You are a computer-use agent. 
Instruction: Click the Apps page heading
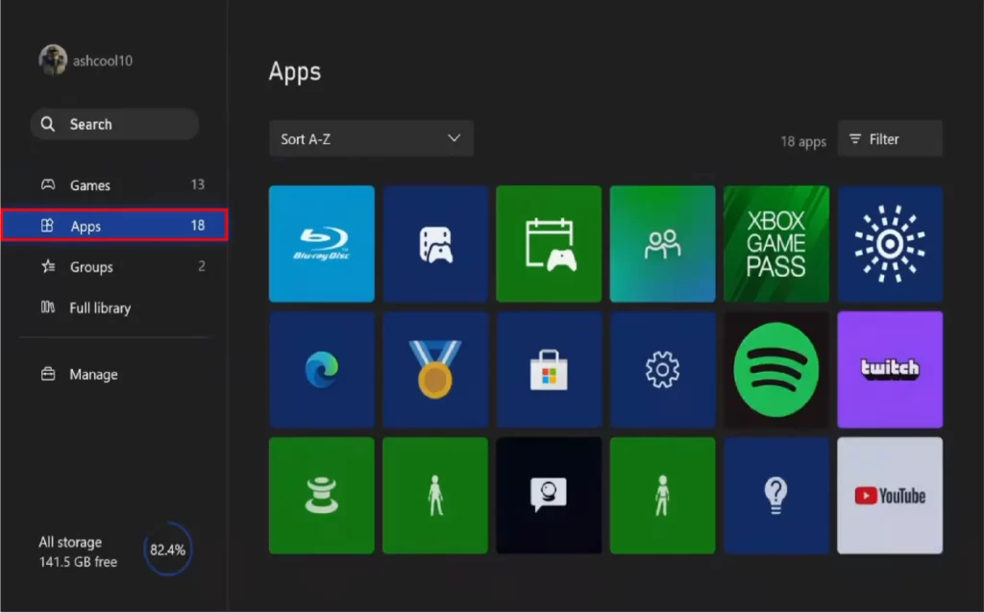tap(295, 71)
